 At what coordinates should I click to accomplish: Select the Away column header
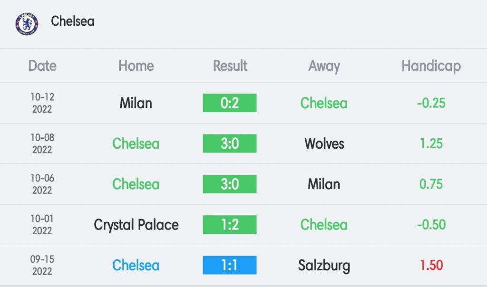pyautogui.click(x=324, y=67)
